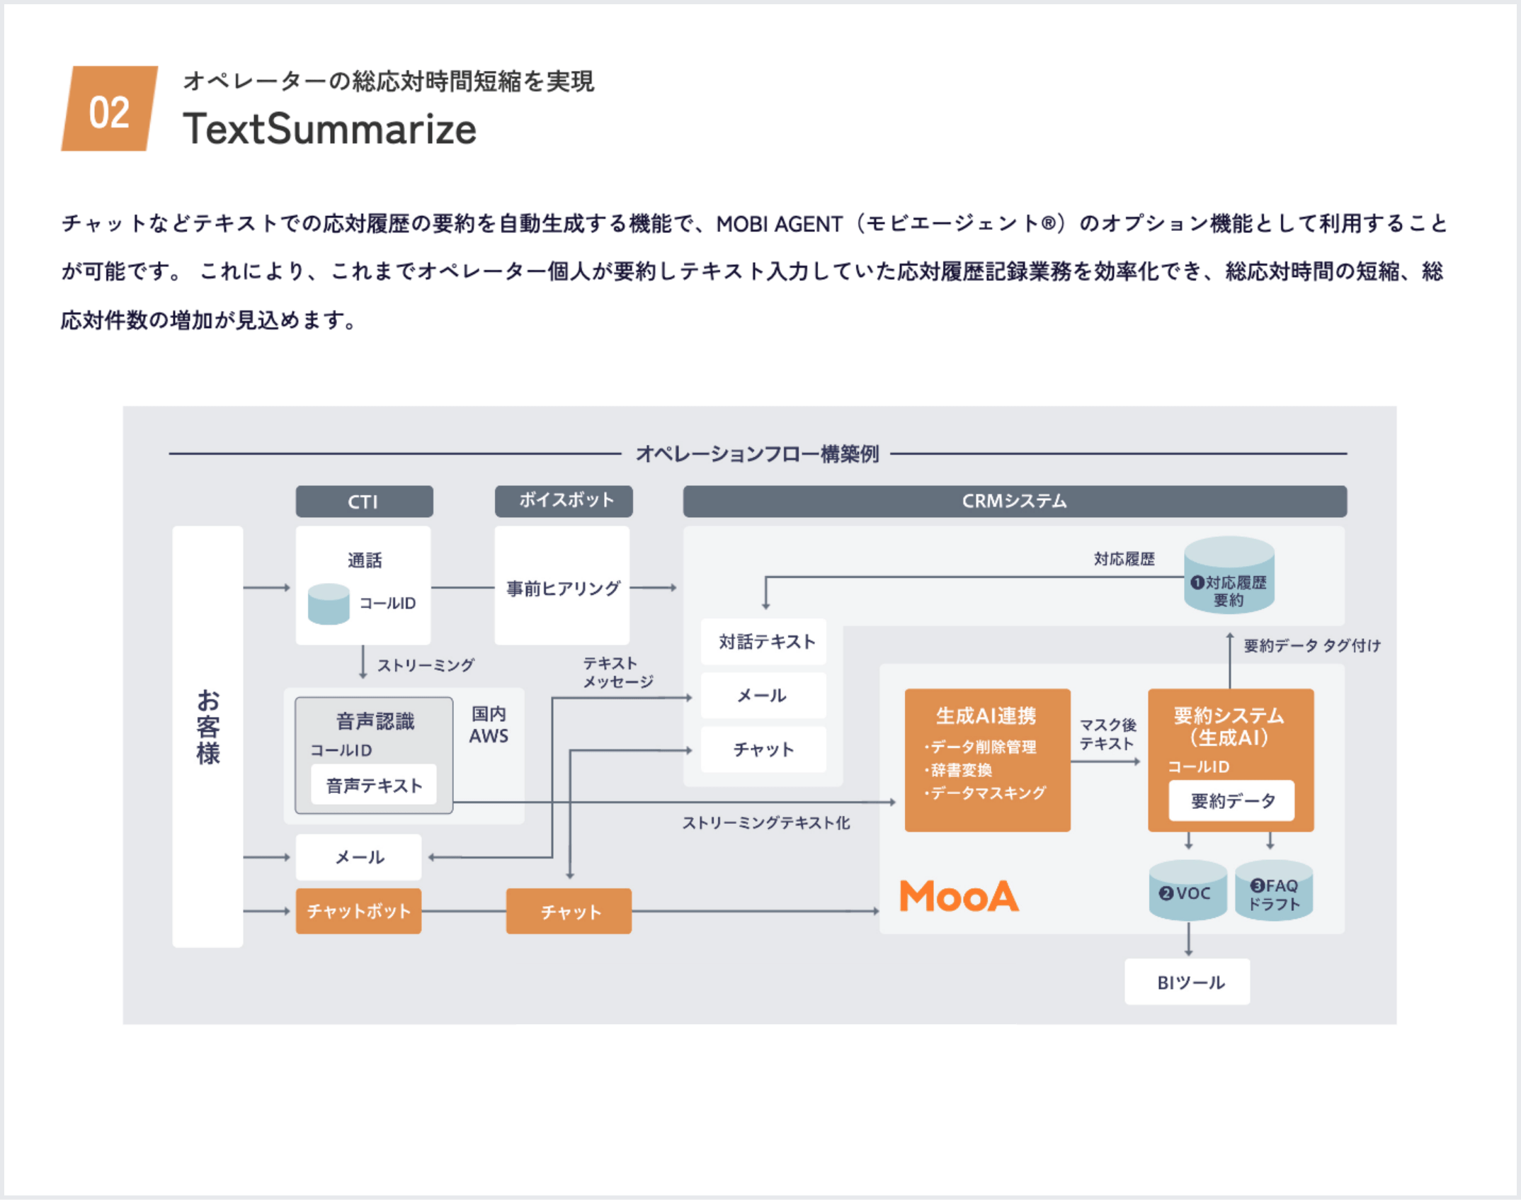This screenshot has width=1521, height=1200.
Task: Click the FAQ ドラフト database cylinder
Action: point(1274,890)
